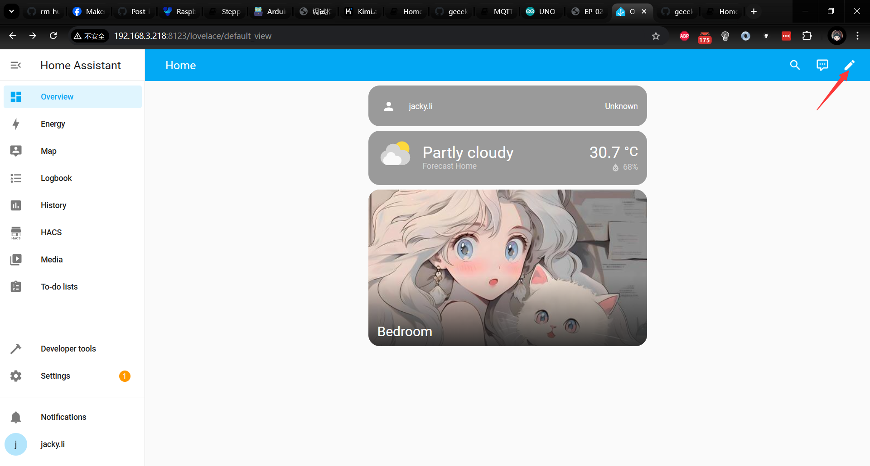Viewport: 870px width, 466px height.
Task: Open HACS from the sidebar
Action: tap(72, 233)
